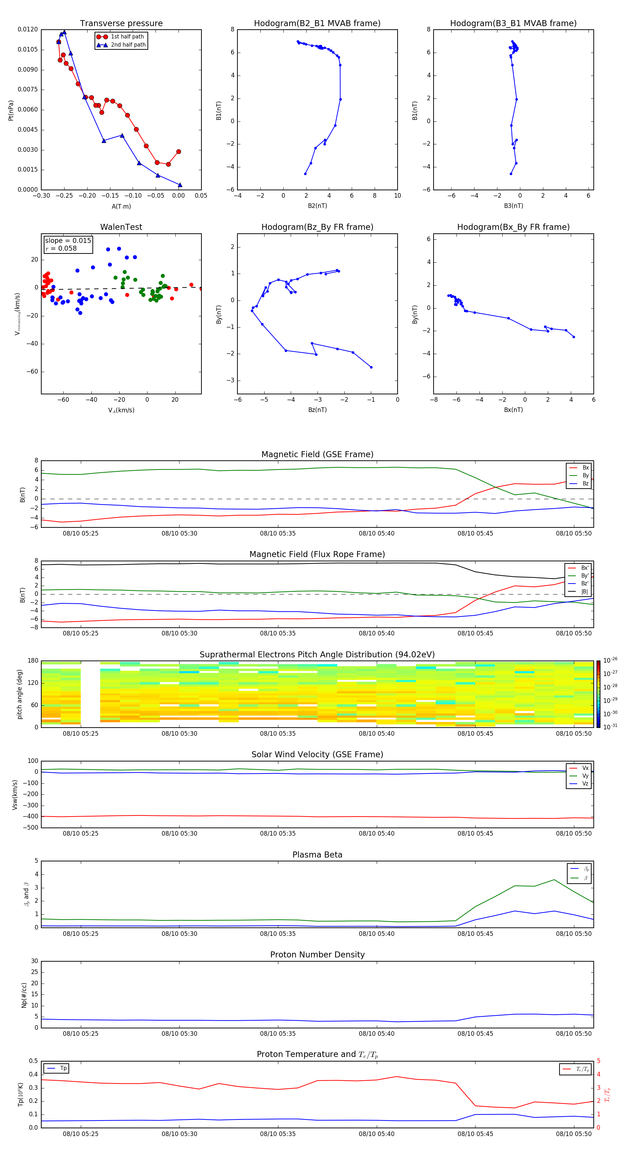Click the Suprathermal Electrons Pitch Angle Distribution title
The height and width of the screenshot is (1165, 635).
coord(317,655)
